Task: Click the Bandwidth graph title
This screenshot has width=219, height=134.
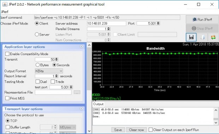Action: coord(155,48)
